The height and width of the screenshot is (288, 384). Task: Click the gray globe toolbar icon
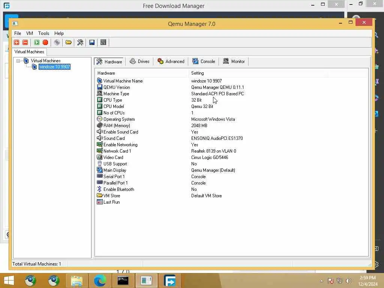[57, 42]
